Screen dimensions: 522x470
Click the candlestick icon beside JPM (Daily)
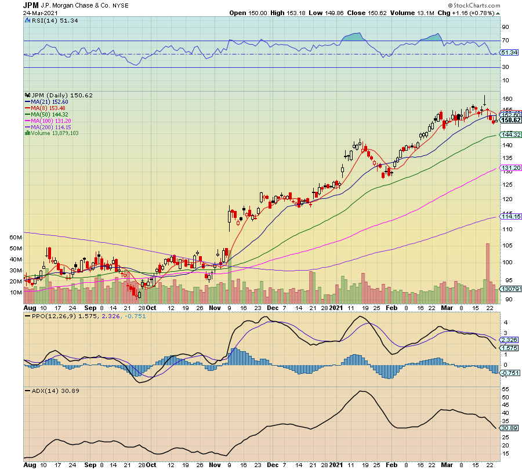(28, 95)
